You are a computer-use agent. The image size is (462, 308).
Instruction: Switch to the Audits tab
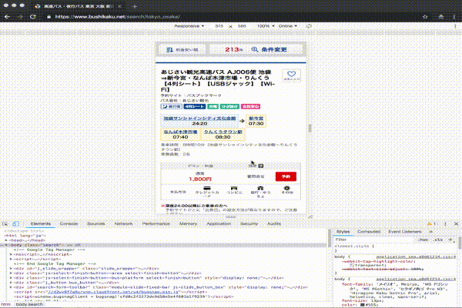274,224
